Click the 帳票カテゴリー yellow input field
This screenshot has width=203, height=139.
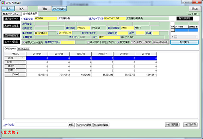tap(68, 42)
